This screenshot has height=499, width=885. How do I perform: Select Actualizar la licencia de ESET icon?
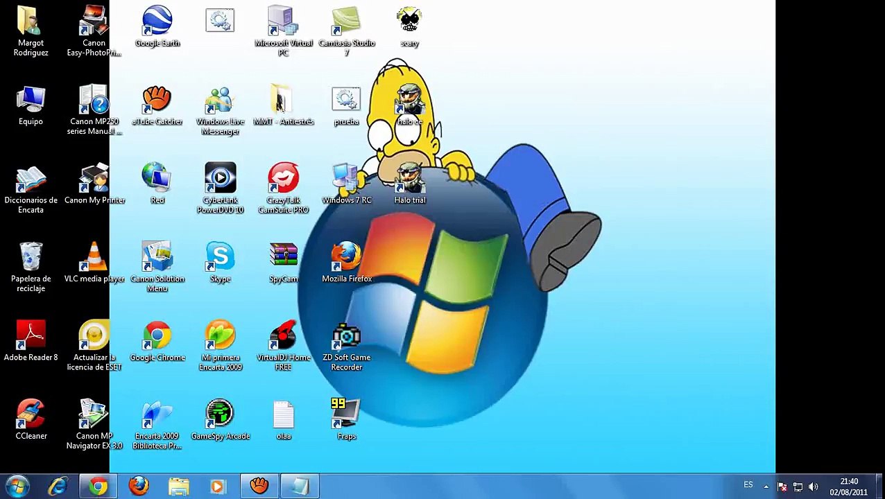click(94, 345)
